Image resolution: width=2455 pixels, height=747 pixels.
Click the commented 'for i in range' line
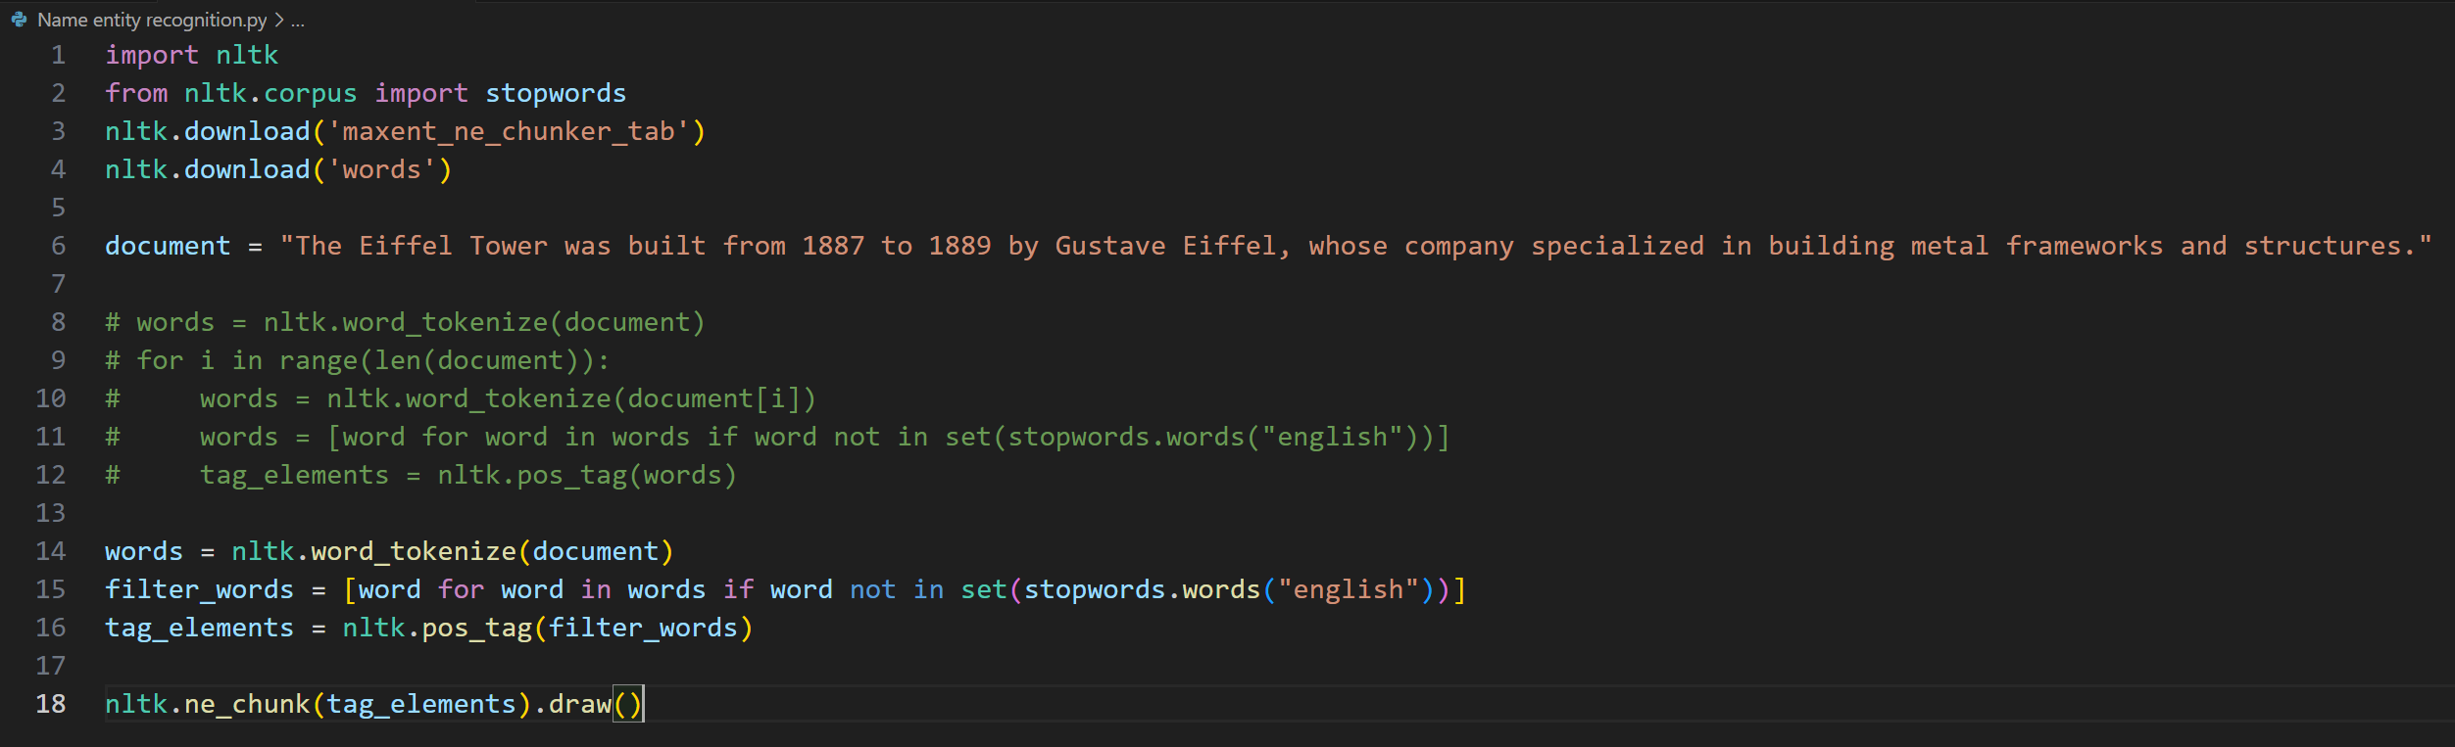coord(358,360)
